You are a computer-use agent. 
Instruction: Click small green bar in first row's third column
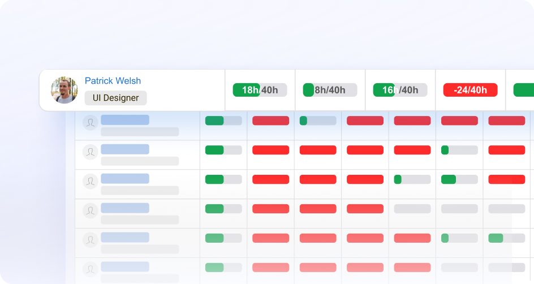coord(304,121)
